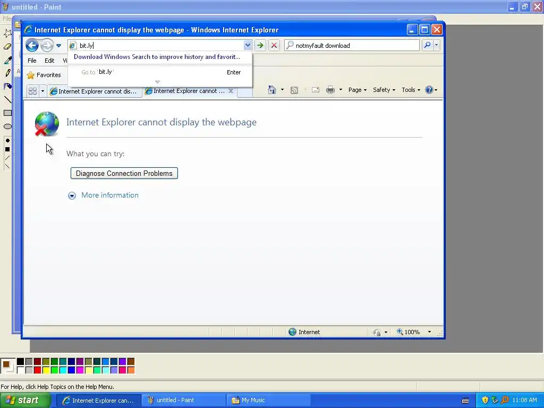Select the Ellipse tool in Paint

point(7,126)
